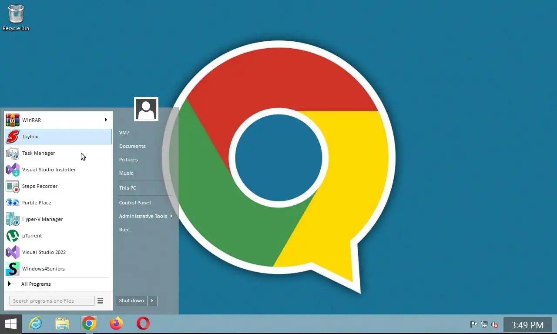Select the Steps Recorder label
Screen dimensions: 557x334
pos(40,186)
